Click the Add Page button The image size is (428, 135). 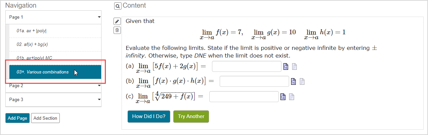[x=17, y=118]
